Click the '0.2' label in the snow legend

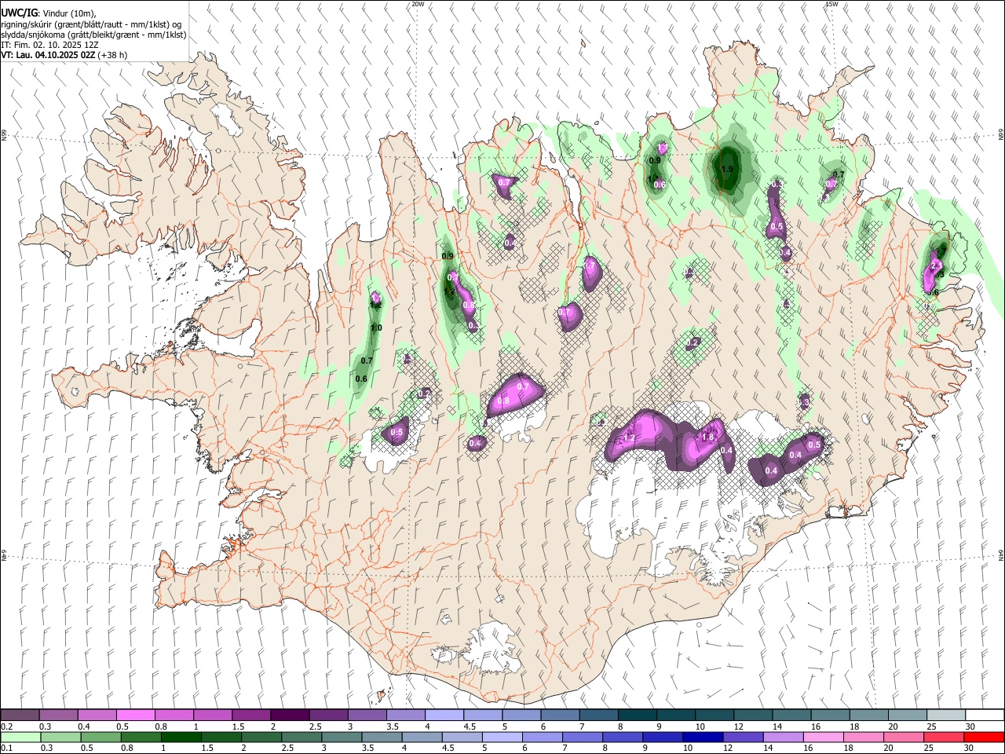(6, 727)
